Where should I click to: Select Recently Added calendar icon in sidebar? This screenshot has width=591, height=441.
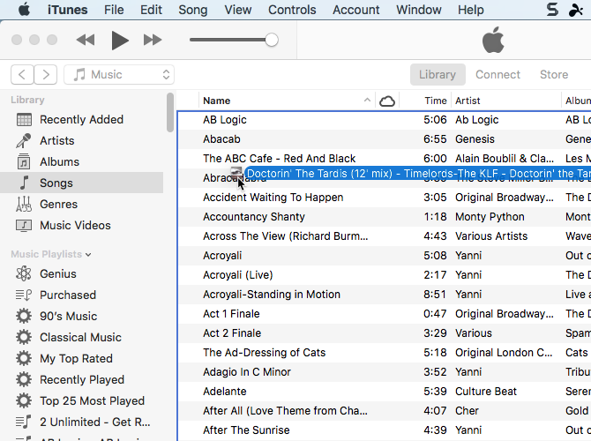tap(24, 119)
